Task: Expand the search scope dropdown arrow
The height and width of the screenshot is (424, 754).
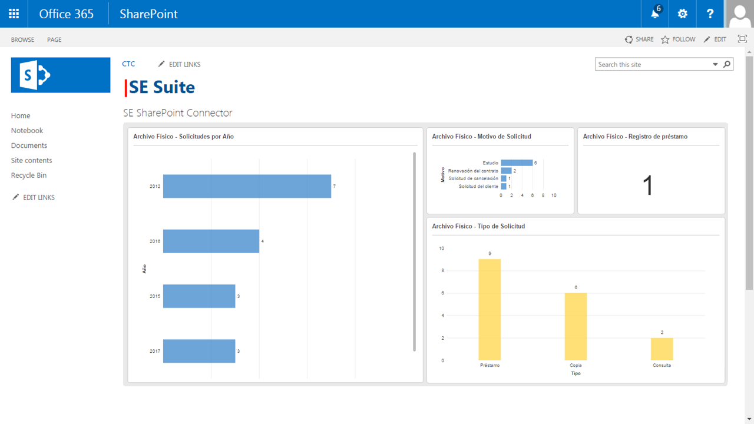Action: tap(716, 64)
